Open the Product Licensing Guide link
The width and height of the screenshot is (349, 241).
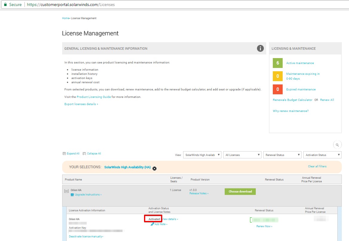tap(94, 97)
